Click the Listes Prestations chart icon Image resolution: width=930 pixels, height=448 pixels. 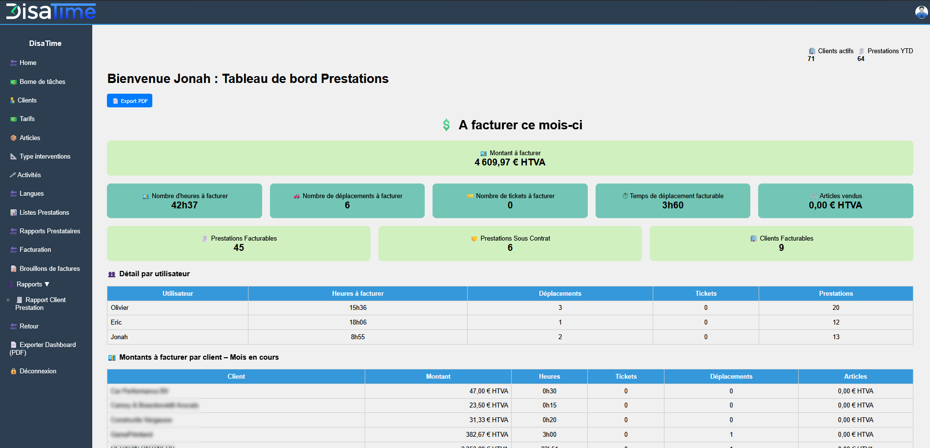[14, 213]
